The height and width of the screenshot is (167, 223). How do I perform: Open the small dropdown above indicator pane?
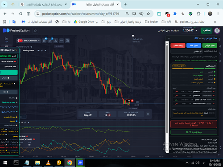coord(23,117)
